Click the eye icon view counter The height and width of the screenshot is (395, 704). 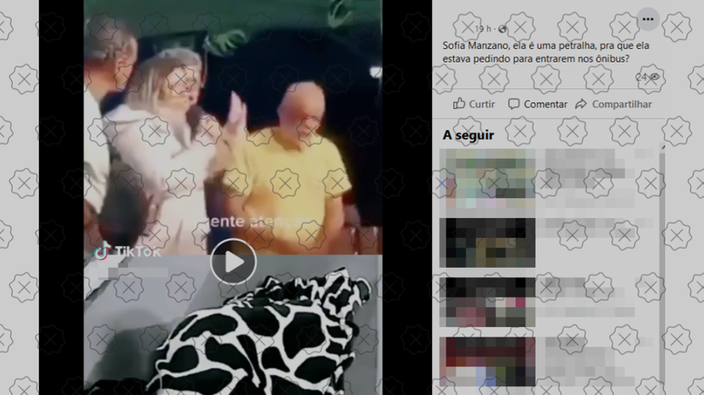(x=654, y=77)
